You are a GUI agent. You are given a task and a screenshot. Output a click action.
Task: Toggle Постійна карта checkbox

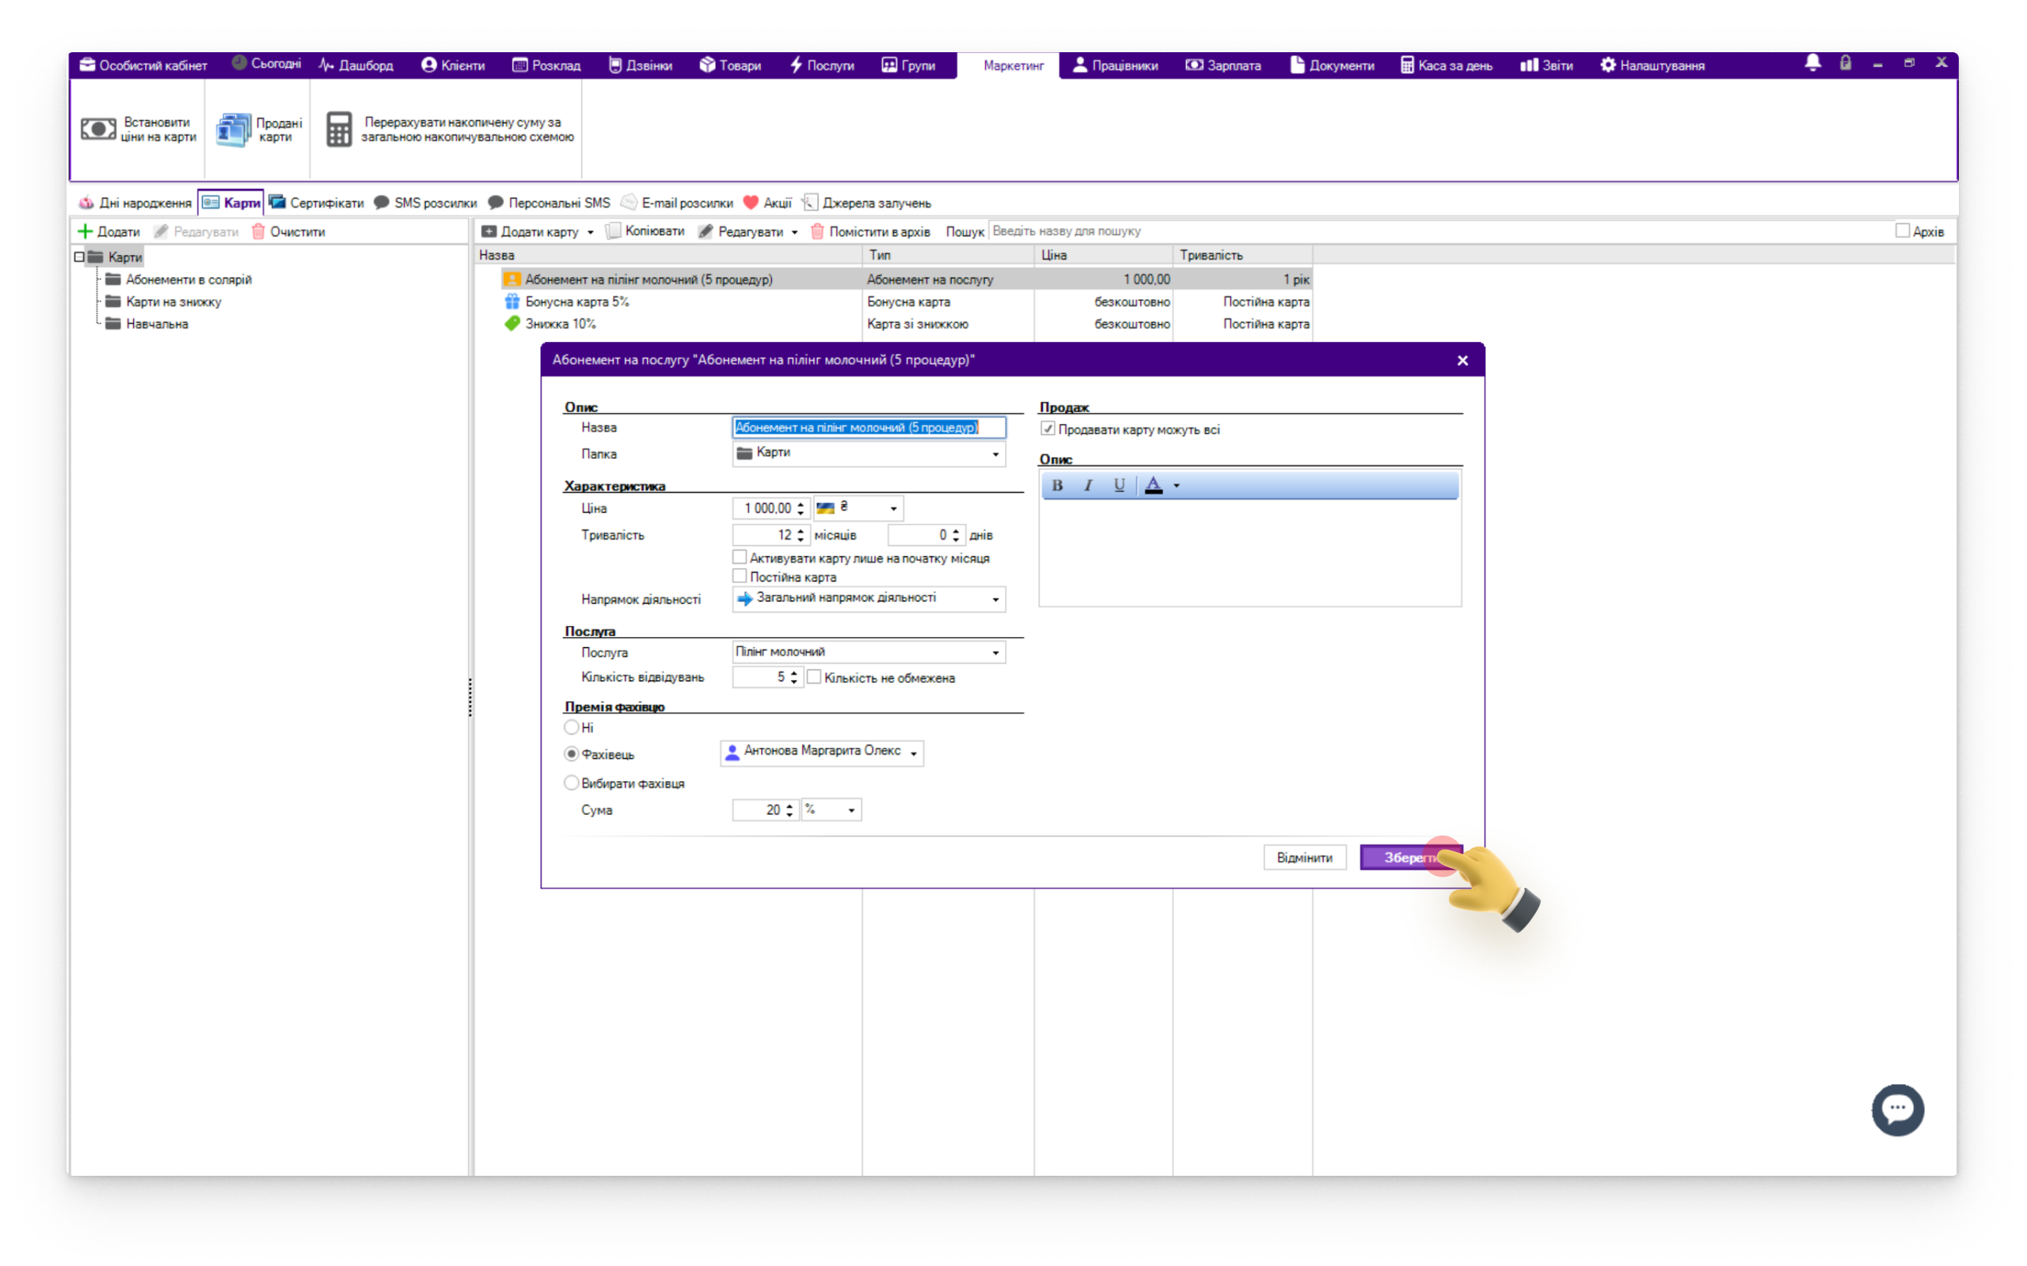coord(739,577)
